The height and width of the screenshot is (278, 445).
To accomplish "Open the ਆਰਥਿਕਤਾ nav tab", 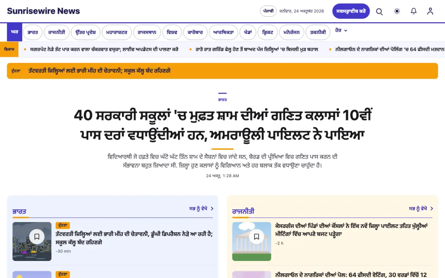I will (x=223, y=32).
